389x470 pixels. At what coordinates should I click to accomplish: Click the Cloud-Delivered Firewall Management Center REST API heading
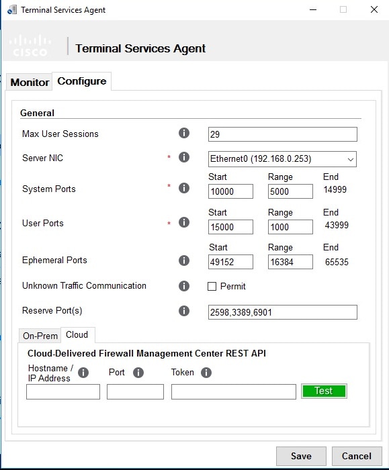(146, 353)
